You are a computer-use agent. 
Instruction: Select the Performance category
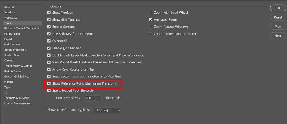(x=12, y=45)
